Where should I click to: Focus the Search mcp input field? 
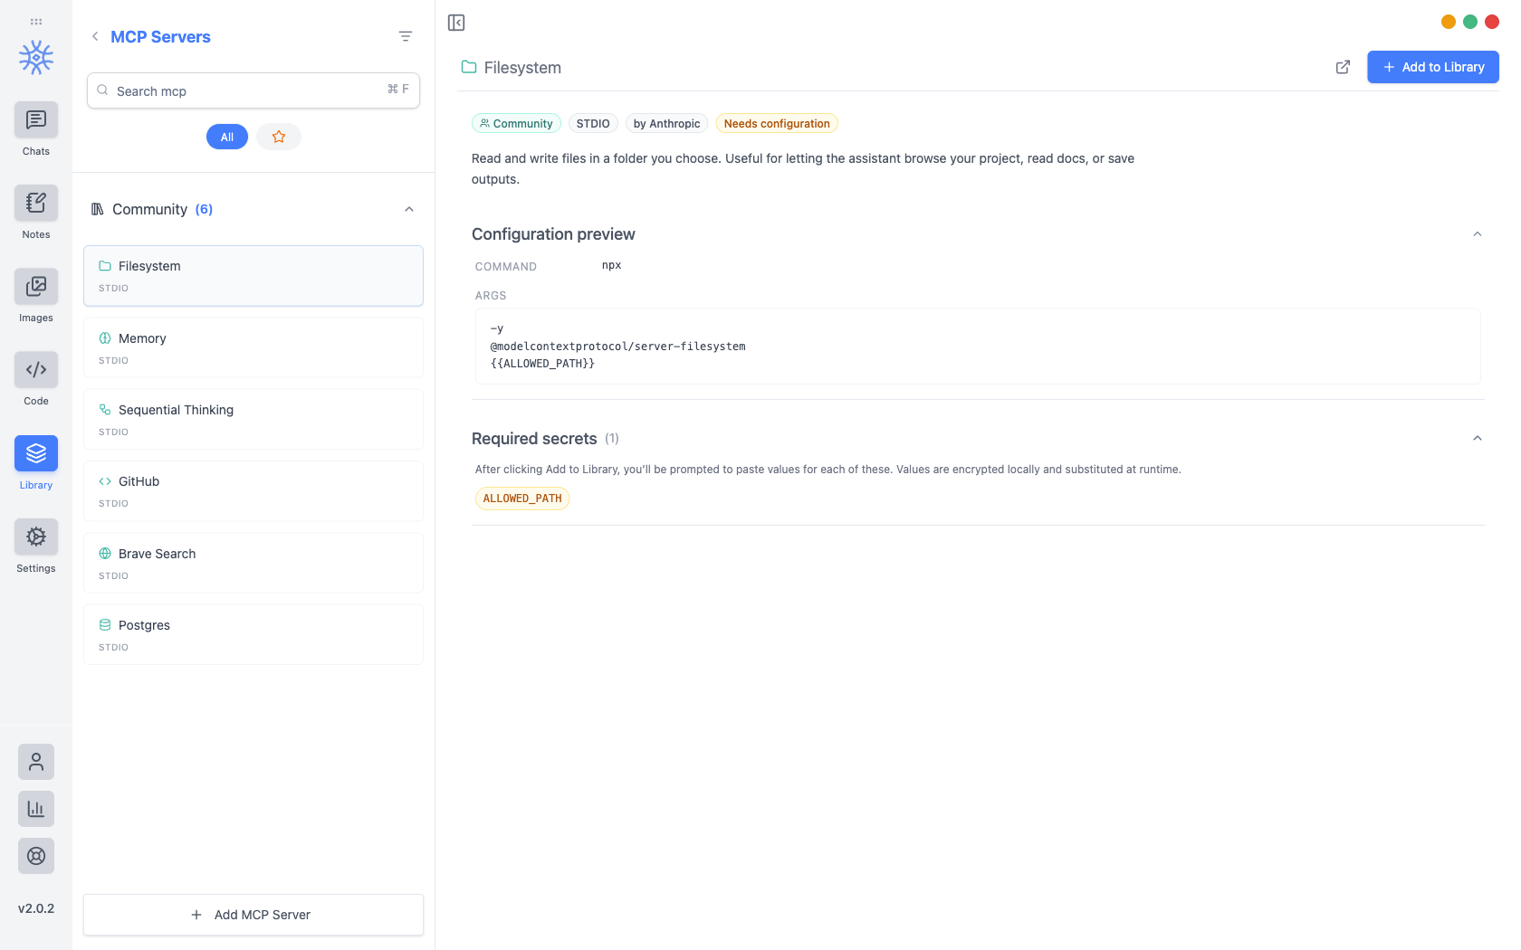click(253, 90)
